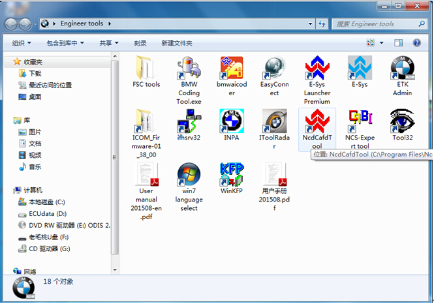Open CD 驱动器 (G:) drive
The image size is (434, 304).
point(44,249)
